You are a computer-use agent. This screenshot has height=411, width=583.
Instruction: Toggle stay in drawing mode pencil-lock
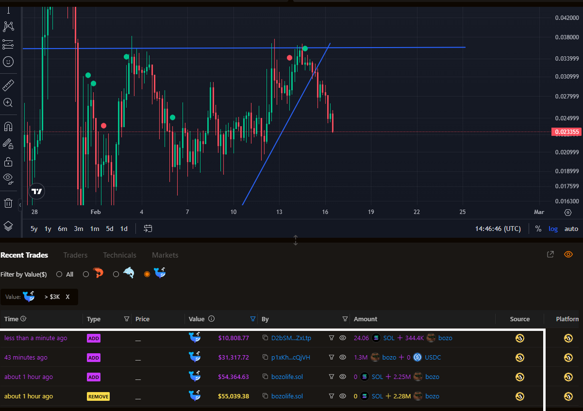[x=8, y=144]
